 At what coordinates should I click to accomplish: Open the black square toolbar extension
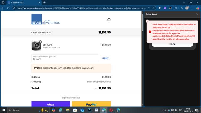point(170,8)
